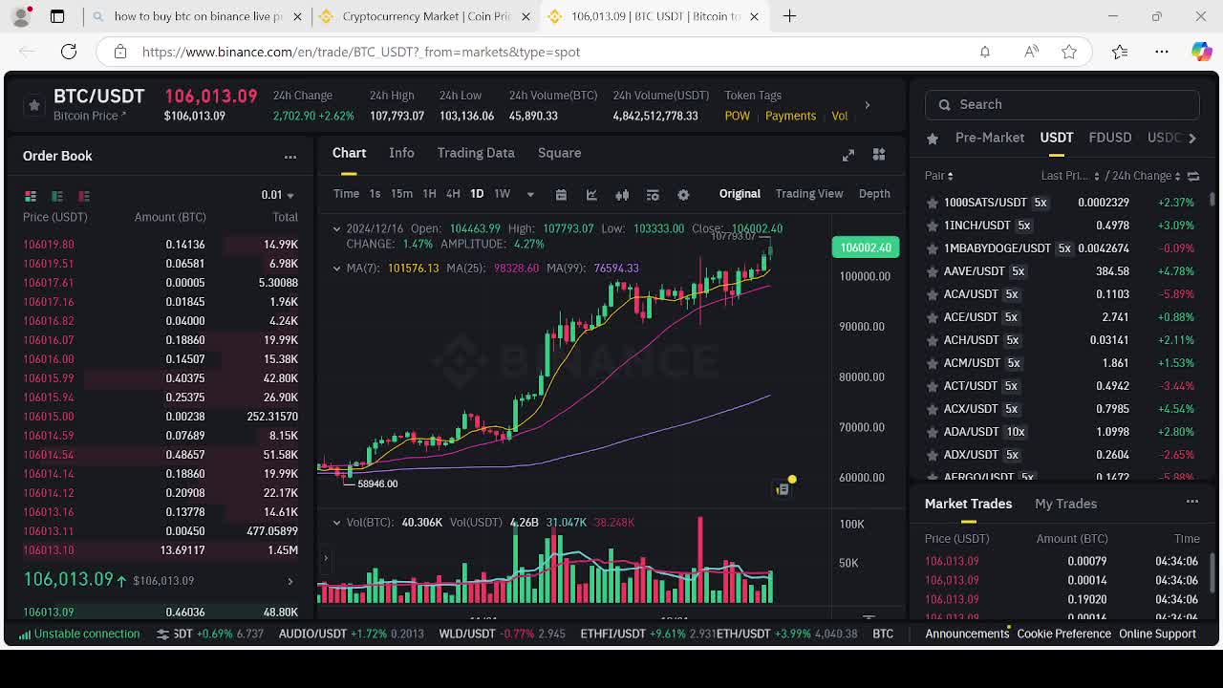Favorite the BTC/USDT pair with the star

click(x=34, y=105)
